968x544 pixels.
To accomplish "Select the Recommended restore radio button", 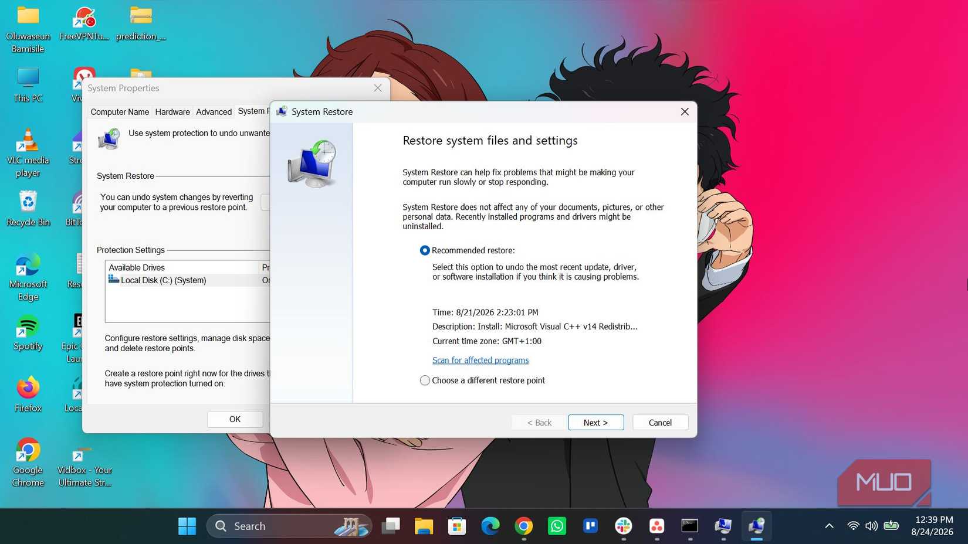I will pyautogui.click(x=425, y=250).
